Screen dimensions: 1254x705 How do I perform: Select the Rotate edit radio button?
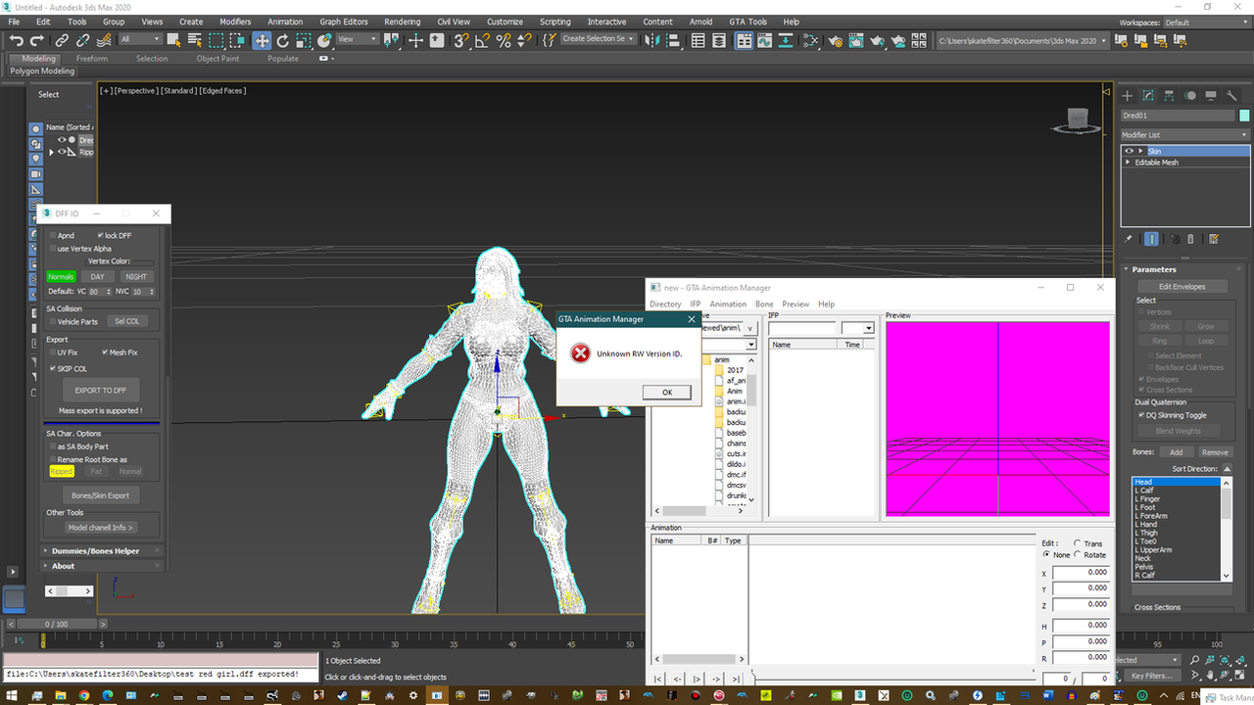click(1078, 555)
